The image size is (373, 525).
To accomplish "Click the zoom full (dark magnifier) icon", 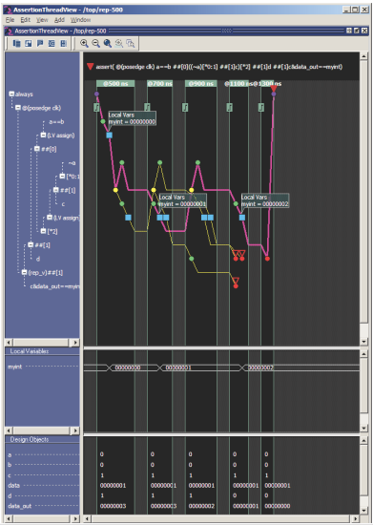I will point(108,43).
